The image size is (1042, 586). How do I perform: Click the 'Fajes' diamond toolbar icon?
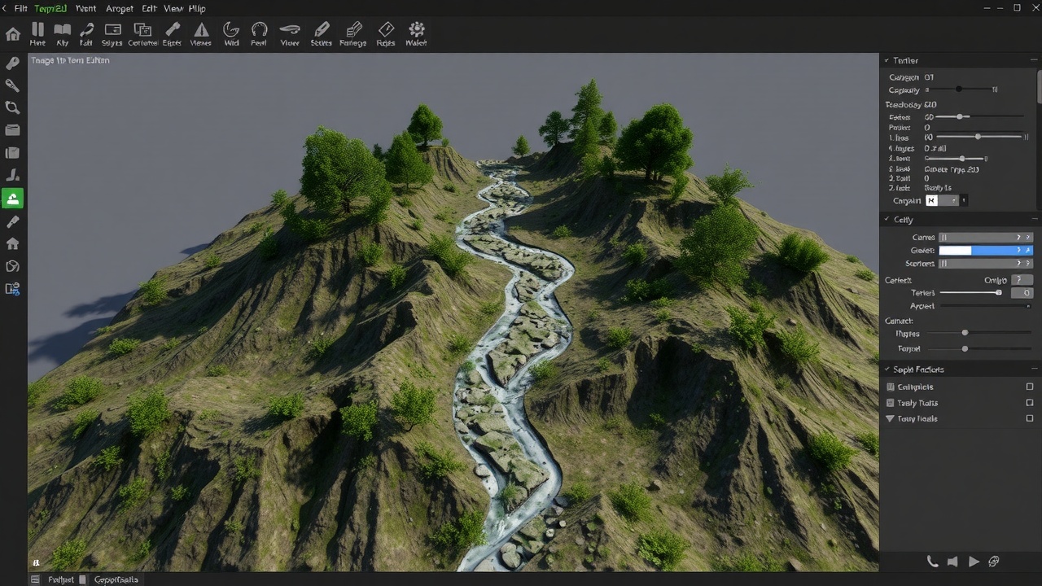pyautogui.click(x=386, y=34)
